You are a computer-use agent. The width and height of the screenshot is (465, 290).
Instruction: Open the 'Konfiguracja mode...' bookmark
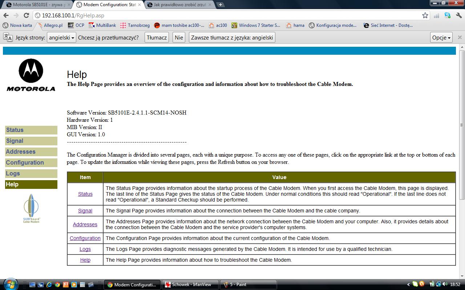tap(333, 25)
